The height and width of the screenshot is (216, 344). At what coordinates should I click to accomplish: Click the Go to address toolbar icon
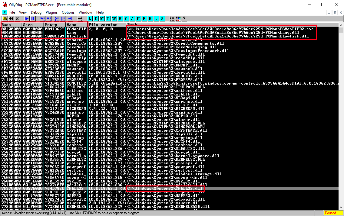(80, 19)
